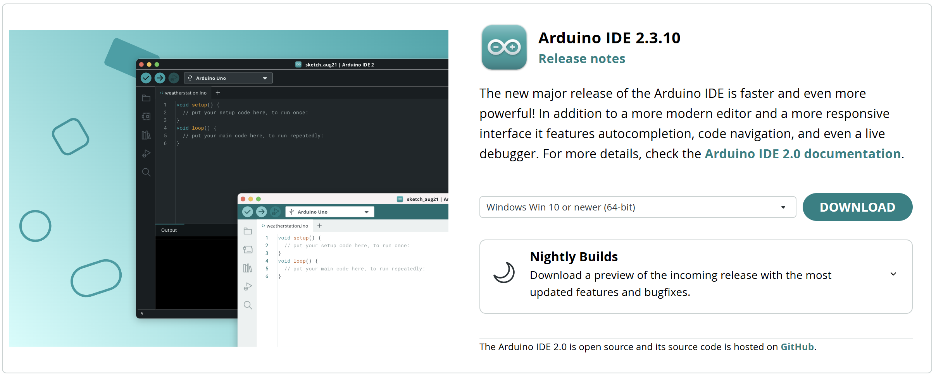Open Search icon in light IDE sidebar
Viewport: 936px width, 378px height.
[x=248, y=305]
